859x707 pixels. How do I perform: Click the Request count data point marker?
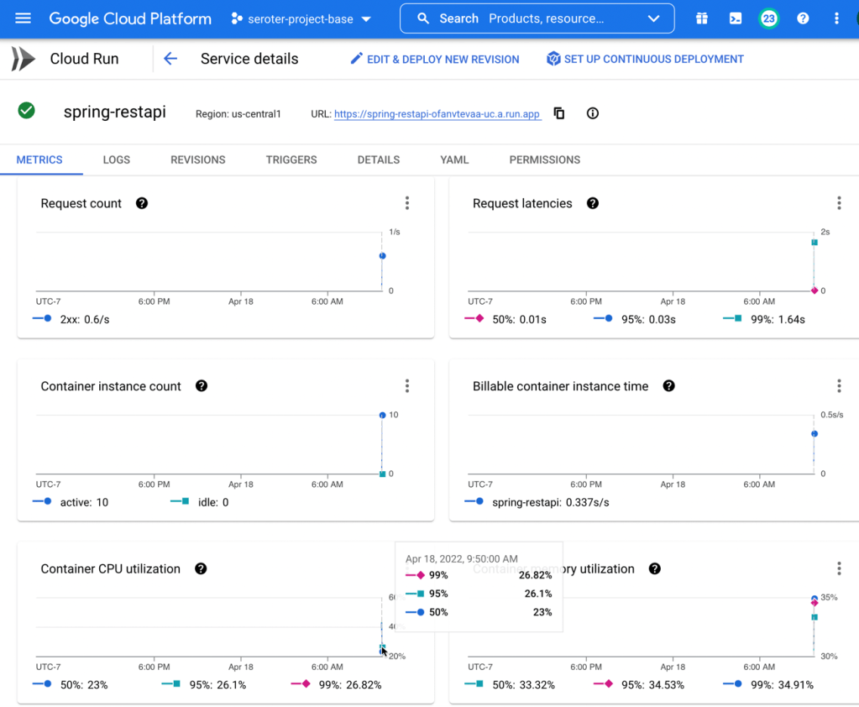pyautogui.click(x=382, y=256)
